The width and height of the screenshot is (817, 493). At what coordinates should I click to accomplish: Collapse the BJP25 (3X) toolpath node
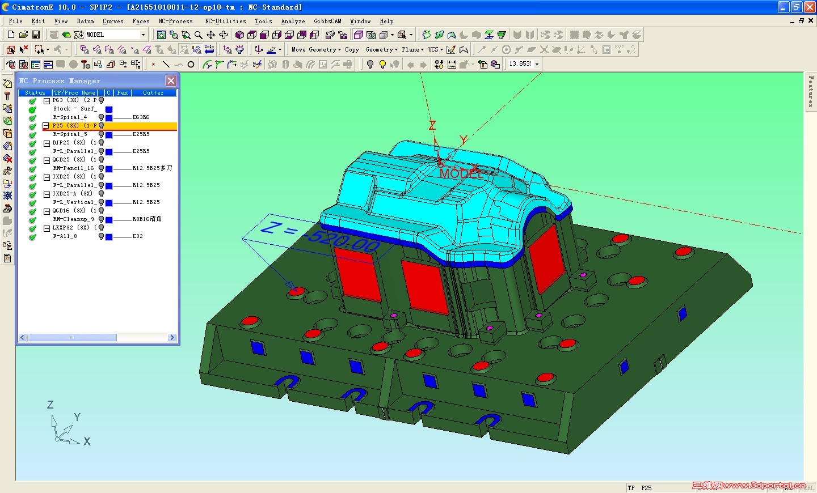point(47,143)
